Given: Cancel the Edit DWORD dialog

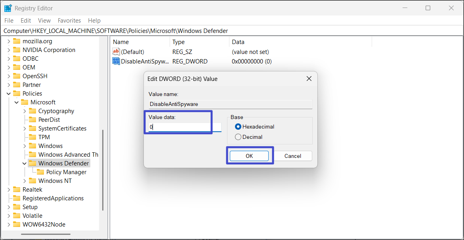Looking at the screenshot, I should pos(293,156).
